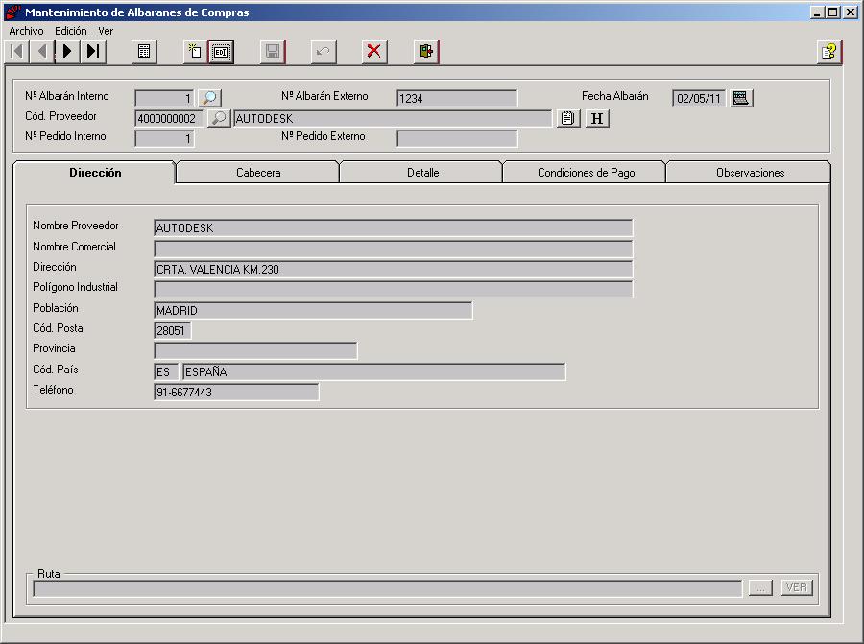Click the Nº Pedido Interno field
The height and width of the screenshot is (644, 864).
(x=164, y=138)
